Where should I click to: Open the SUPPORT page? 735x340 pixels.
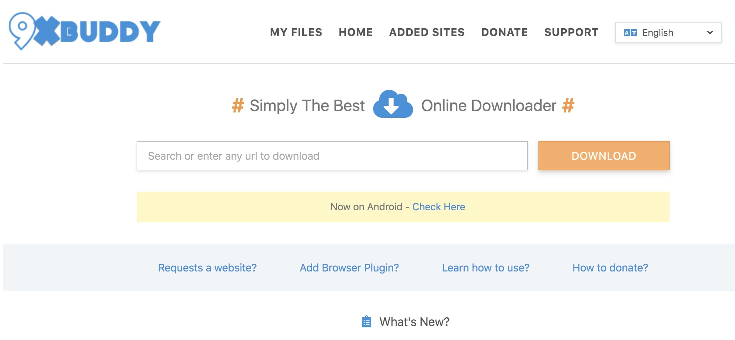click(571, 32)
